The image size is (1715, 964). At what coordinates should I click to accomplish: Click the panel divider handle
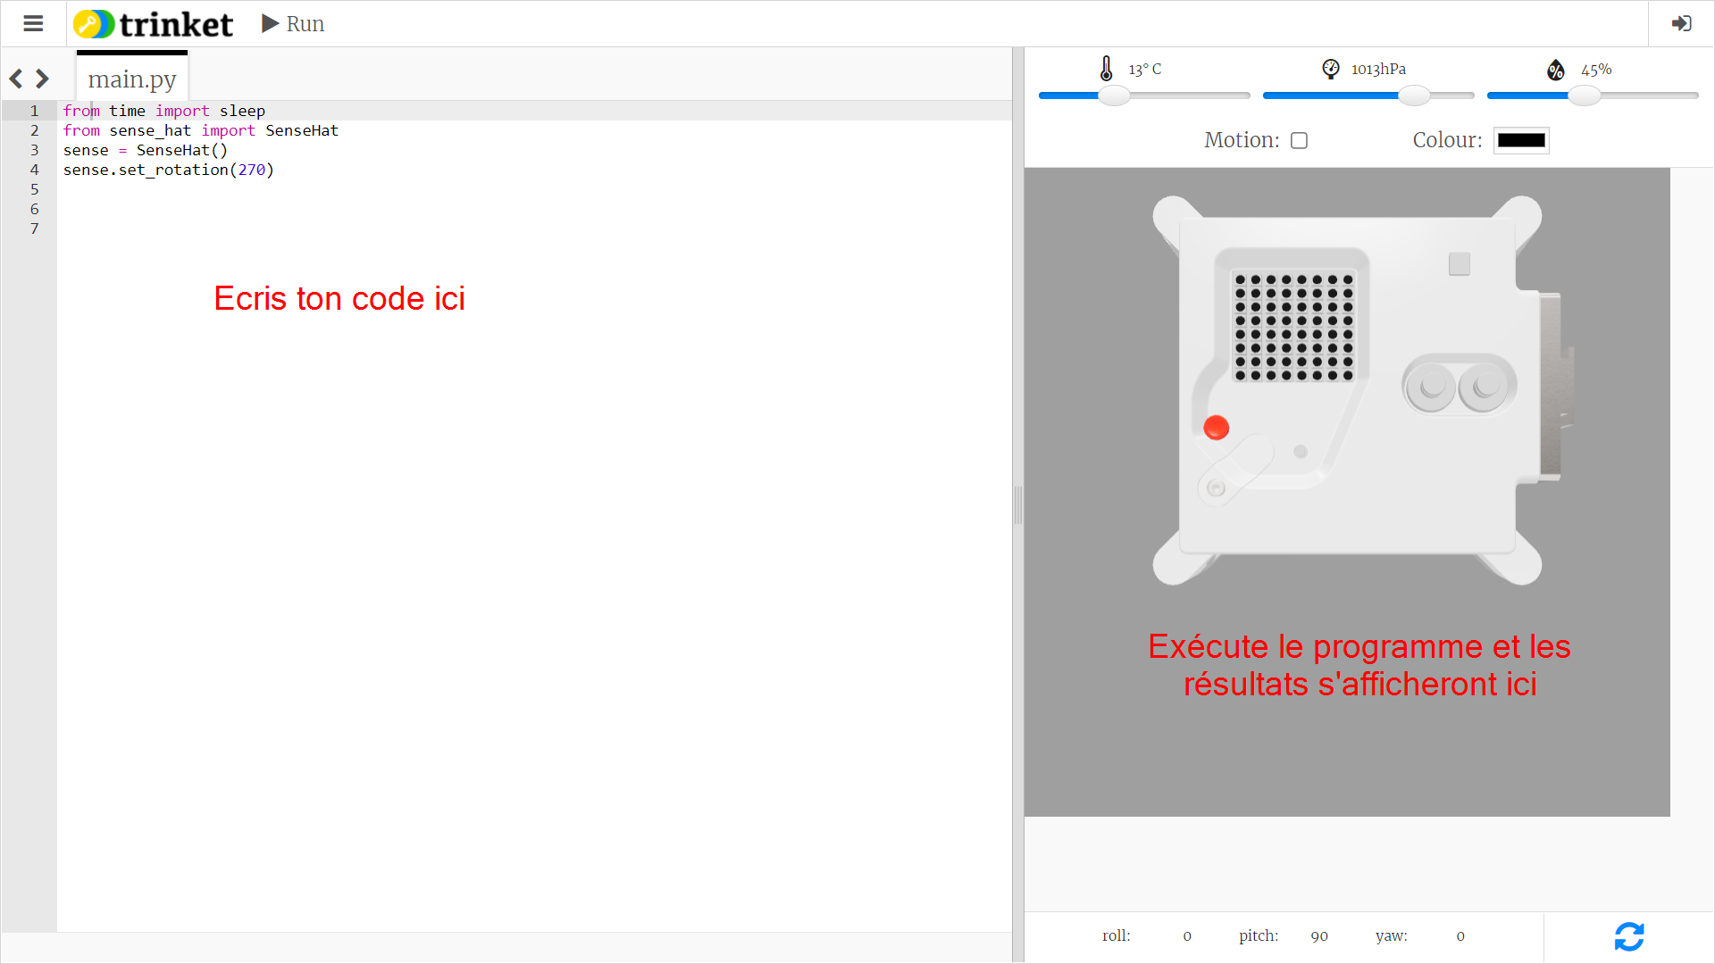tap(1017, 505)
